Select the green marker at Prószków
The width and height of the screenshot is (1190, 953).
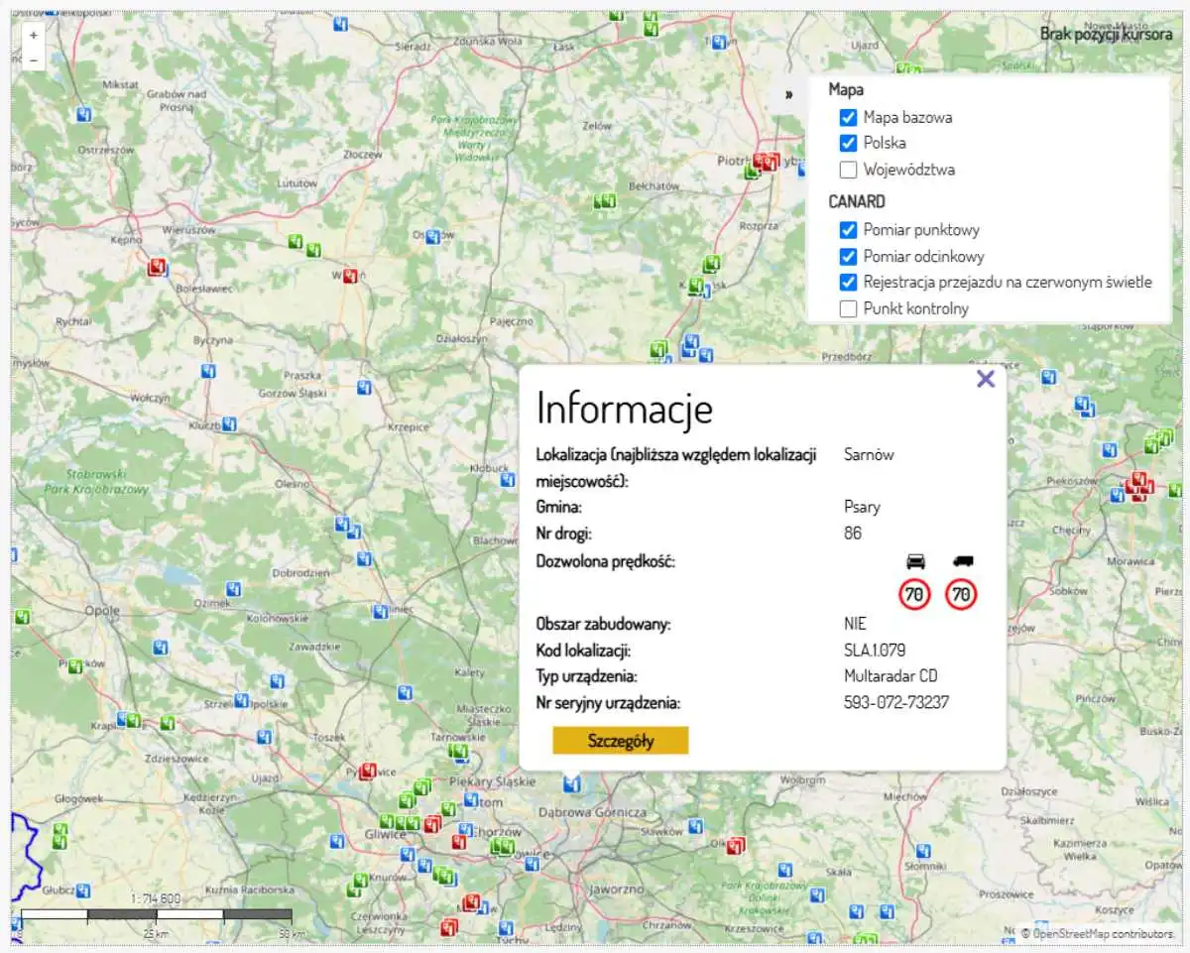74,666
